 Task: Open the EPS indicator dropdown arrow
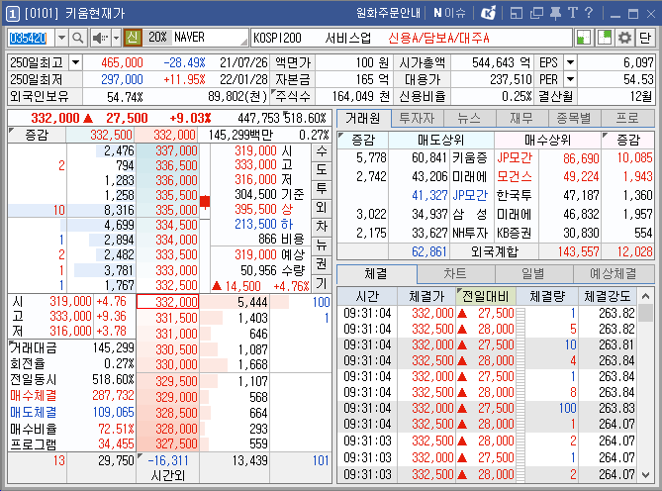570,63
